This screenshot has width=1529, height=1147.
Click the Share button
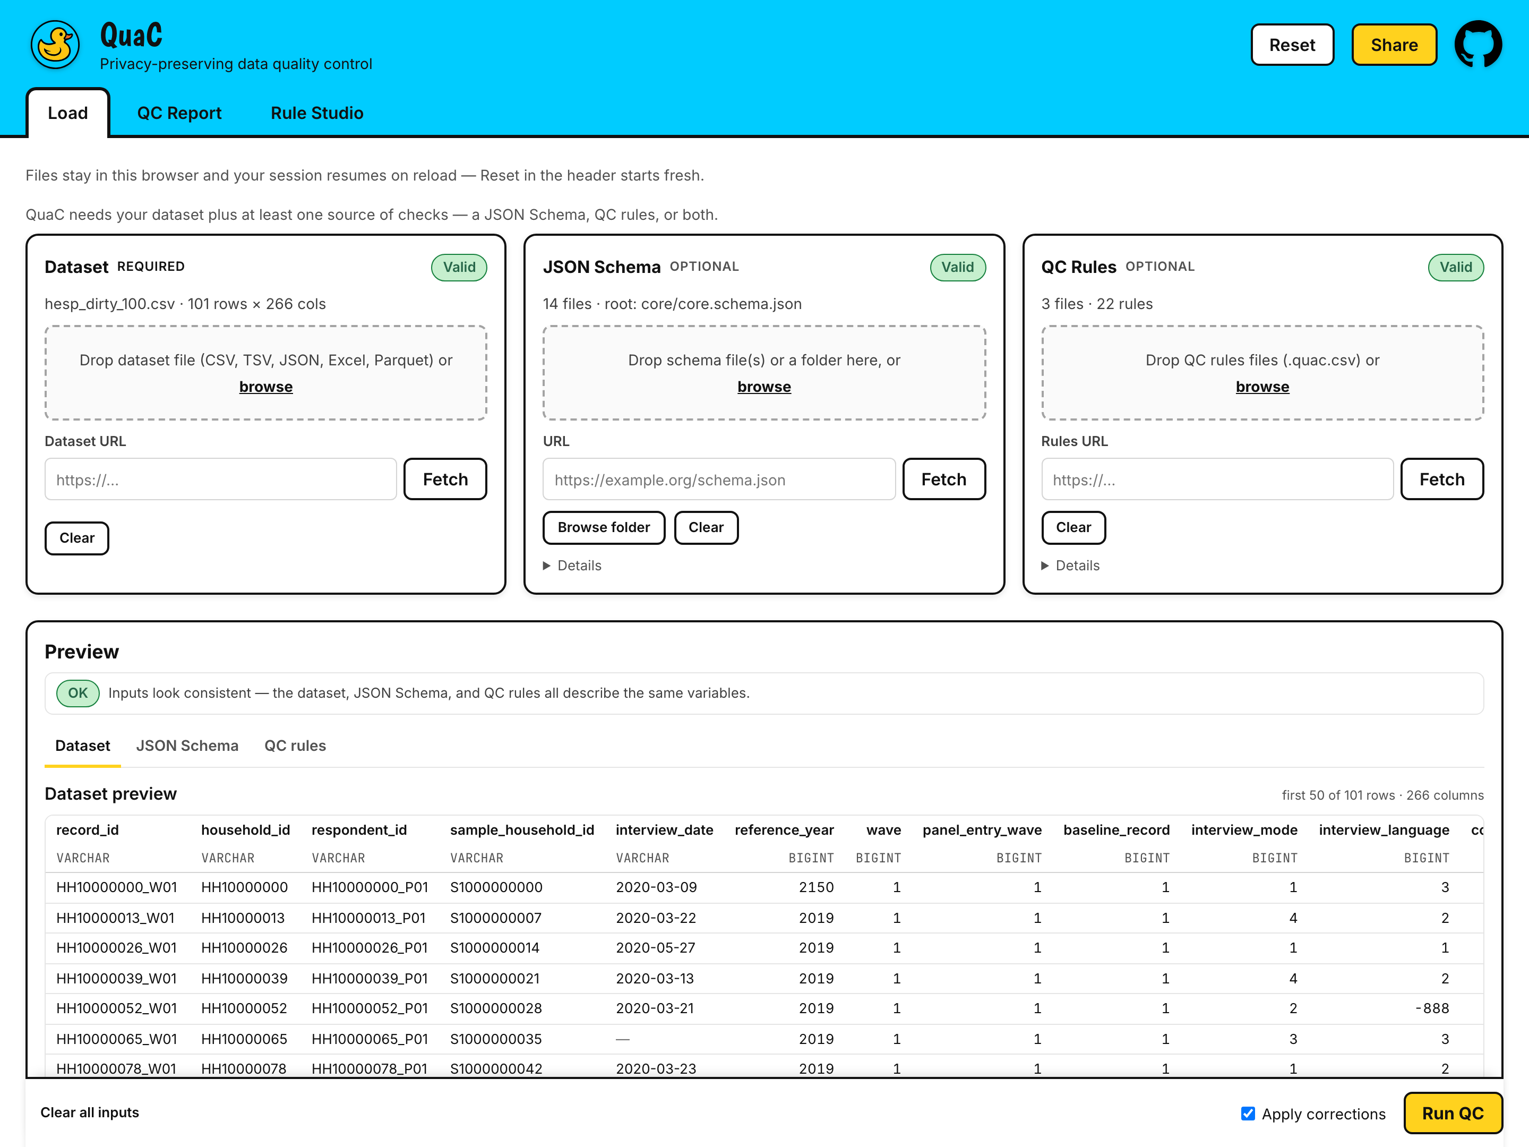(1394, 45)
